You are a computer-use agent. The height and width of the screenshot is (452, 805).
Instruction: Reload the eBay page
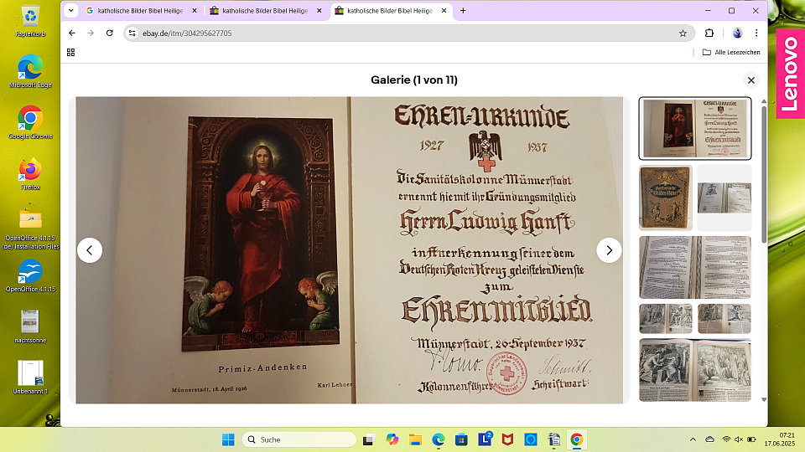point(109,33)
